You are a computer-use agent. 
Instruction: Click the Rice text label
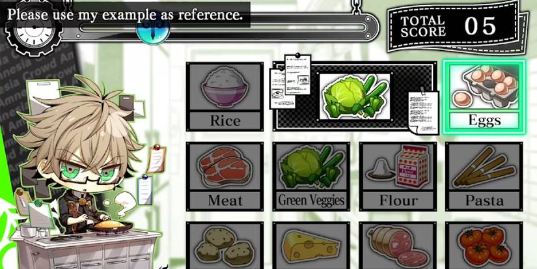point(225,120)
